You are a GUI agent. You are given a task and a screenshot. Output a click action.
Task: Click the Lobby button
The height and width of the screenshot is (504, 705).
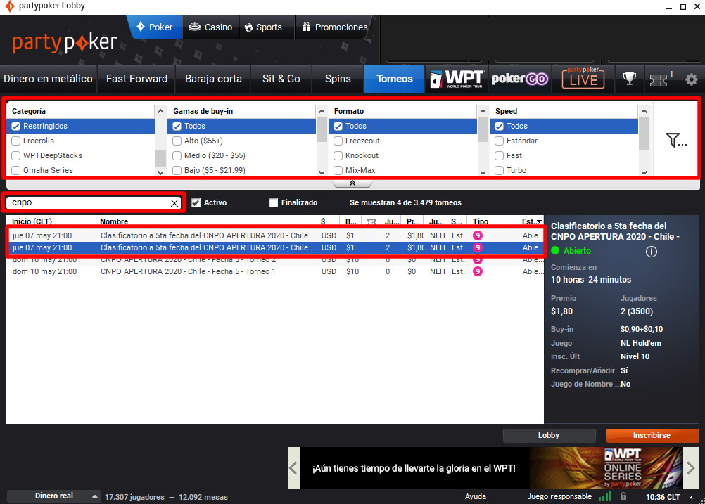pyautogui.click(x=549, y=435)
